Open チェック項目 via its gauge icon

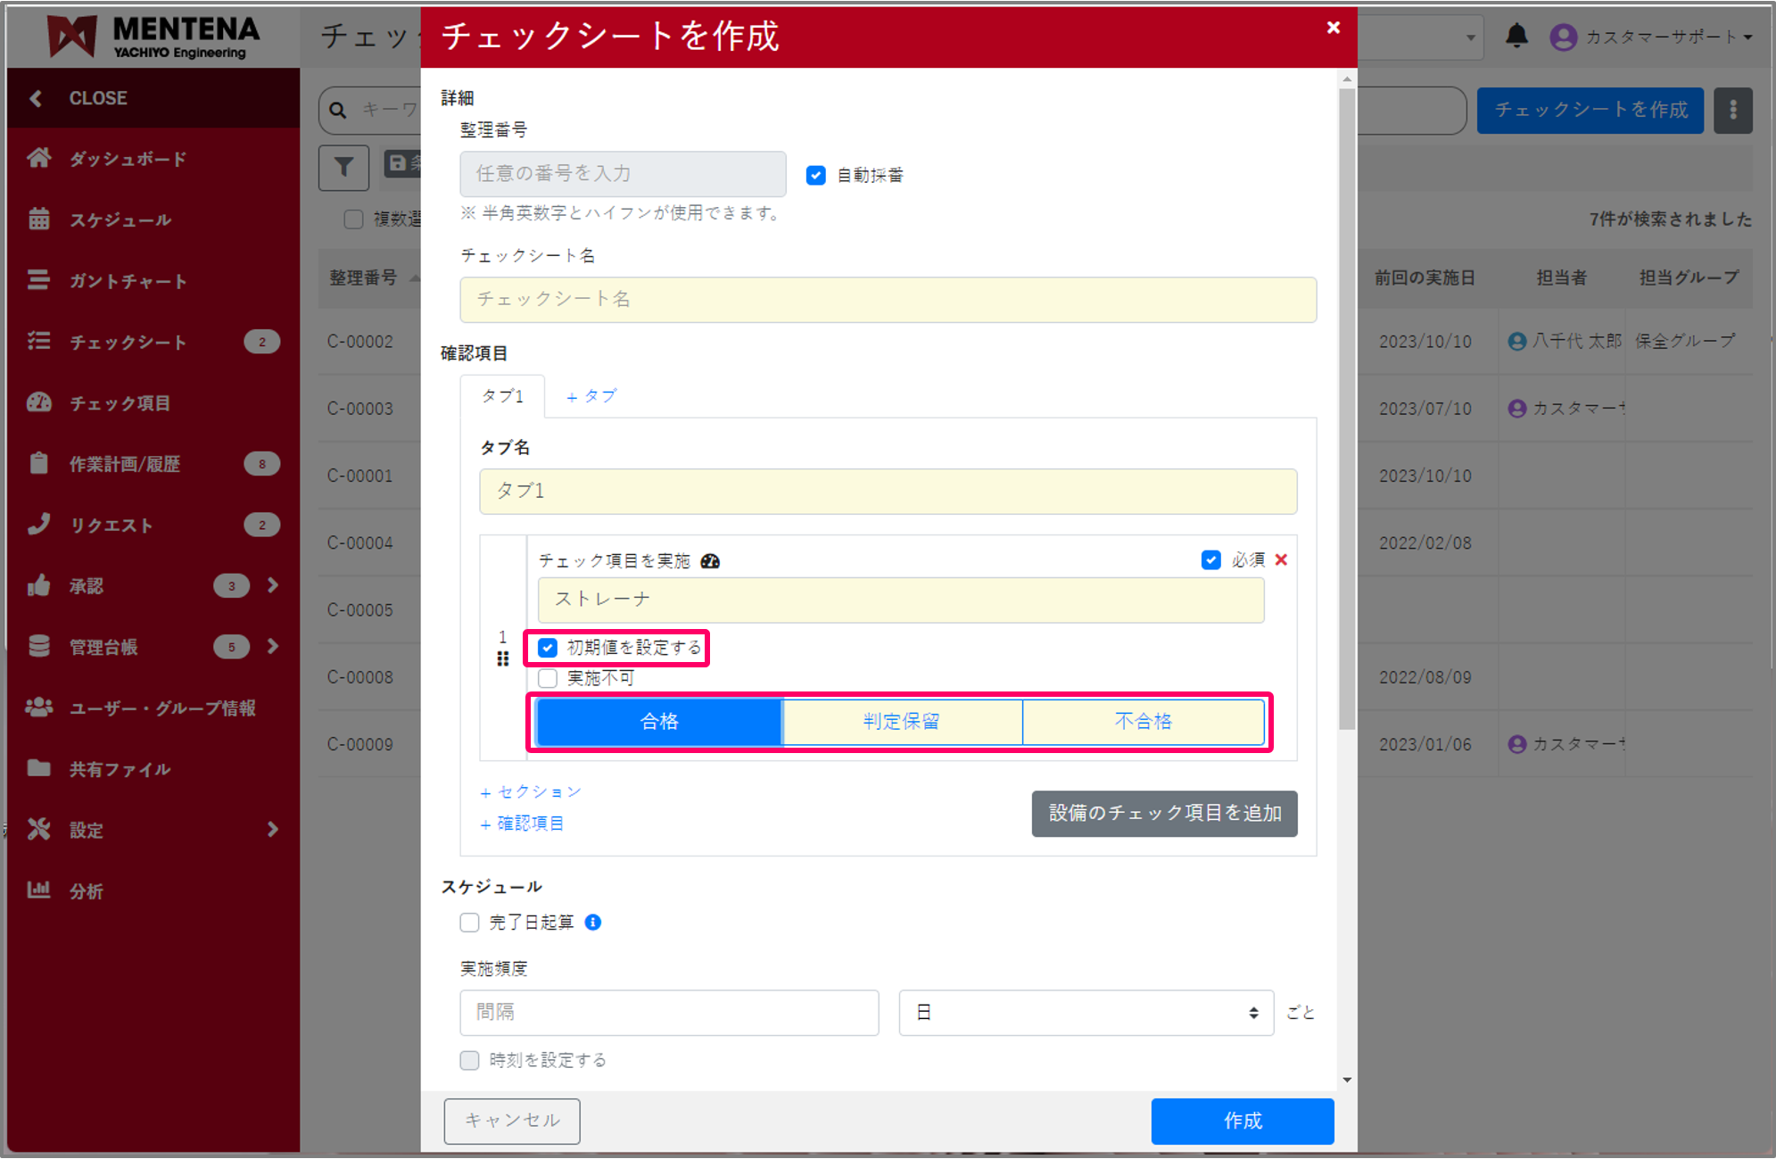[39, 402]
